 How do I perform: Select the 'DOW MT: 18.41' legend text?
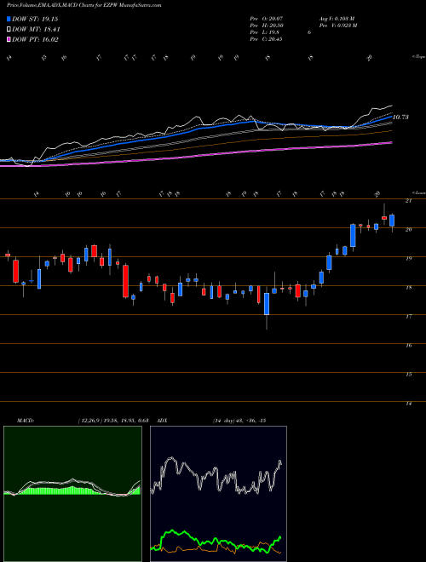pyautogui.click(x=36, y=30)
